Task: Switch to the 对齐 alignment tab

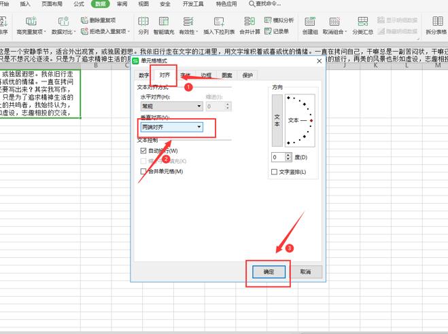Action: (x=165, y=75)
